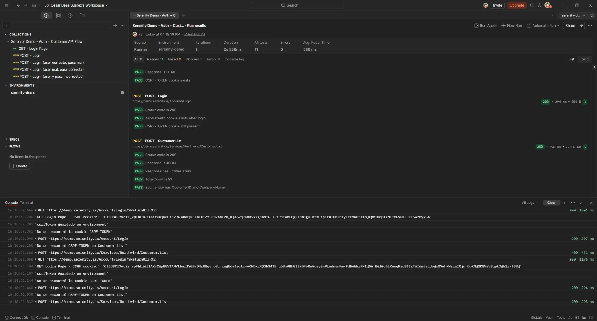Switch run results to List view
The image size is (597, 321).
(x=571, y=59)
